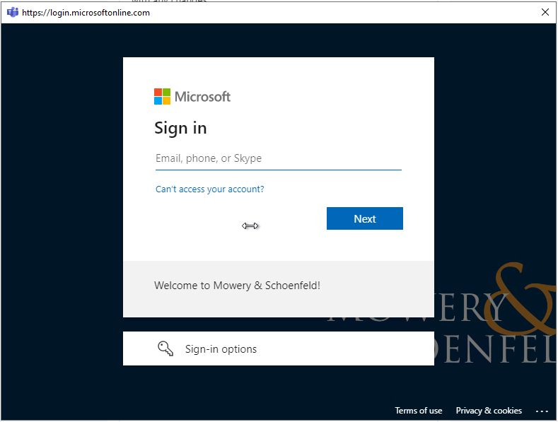Open the Privacy & cookies link

[x=489, y=411]
